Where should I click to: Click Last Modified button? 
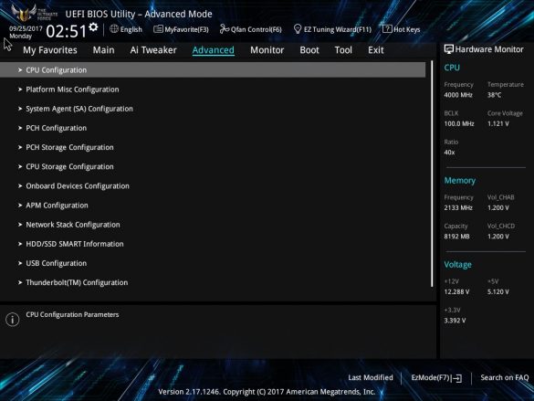coord(371,377)
